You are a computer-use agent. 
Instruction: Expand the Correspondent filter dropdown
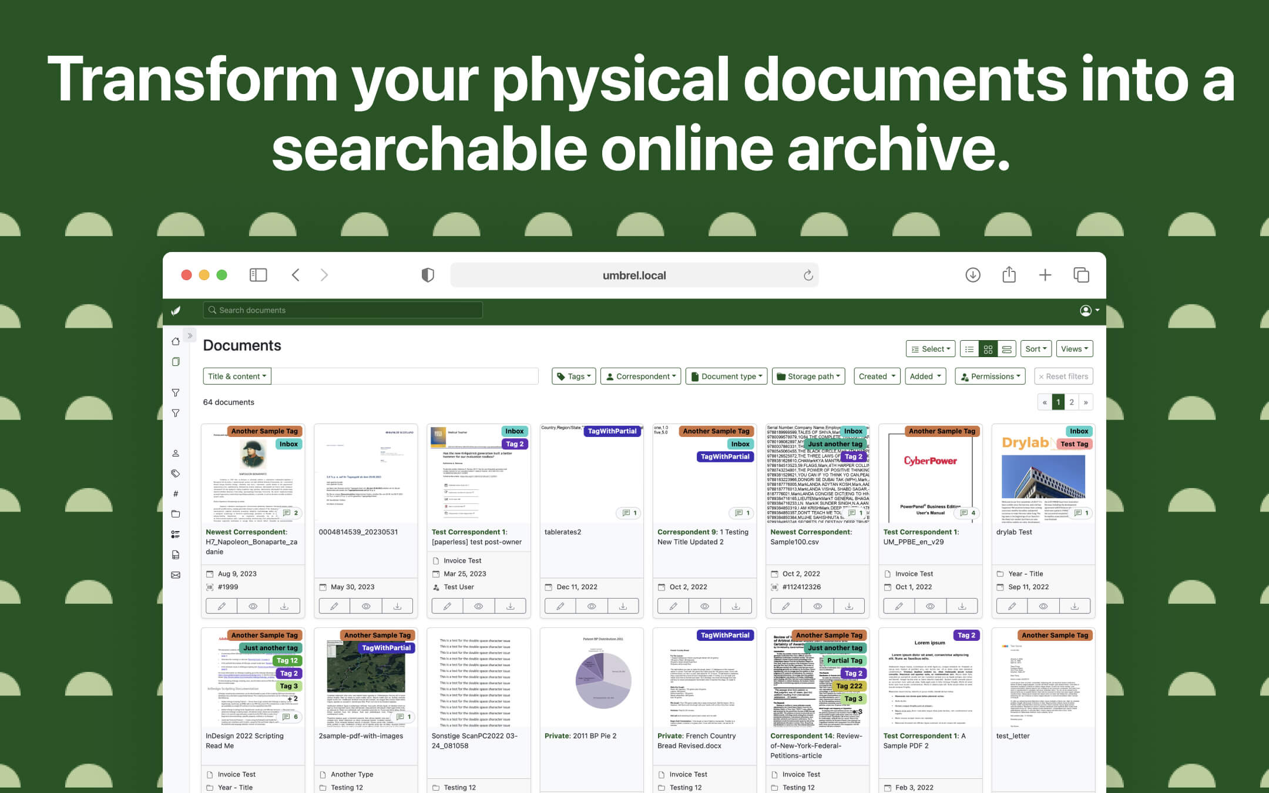[x=640, y=376]
